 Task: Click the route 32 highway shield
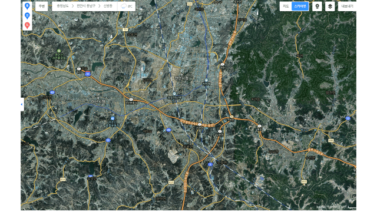(x=88, y=74)
